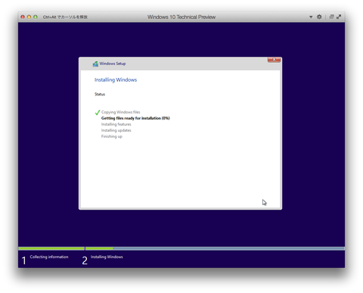Screen dimensions: 363x293
Task: Click 'Copying Windows files' status line
Action: [x=120, y=112]
